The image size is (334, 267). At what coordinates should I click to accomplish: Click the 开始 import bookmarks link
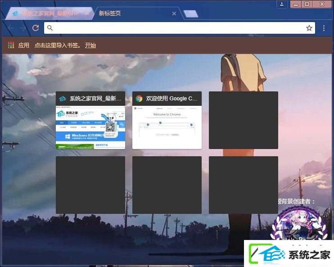(x=90, y=45)
